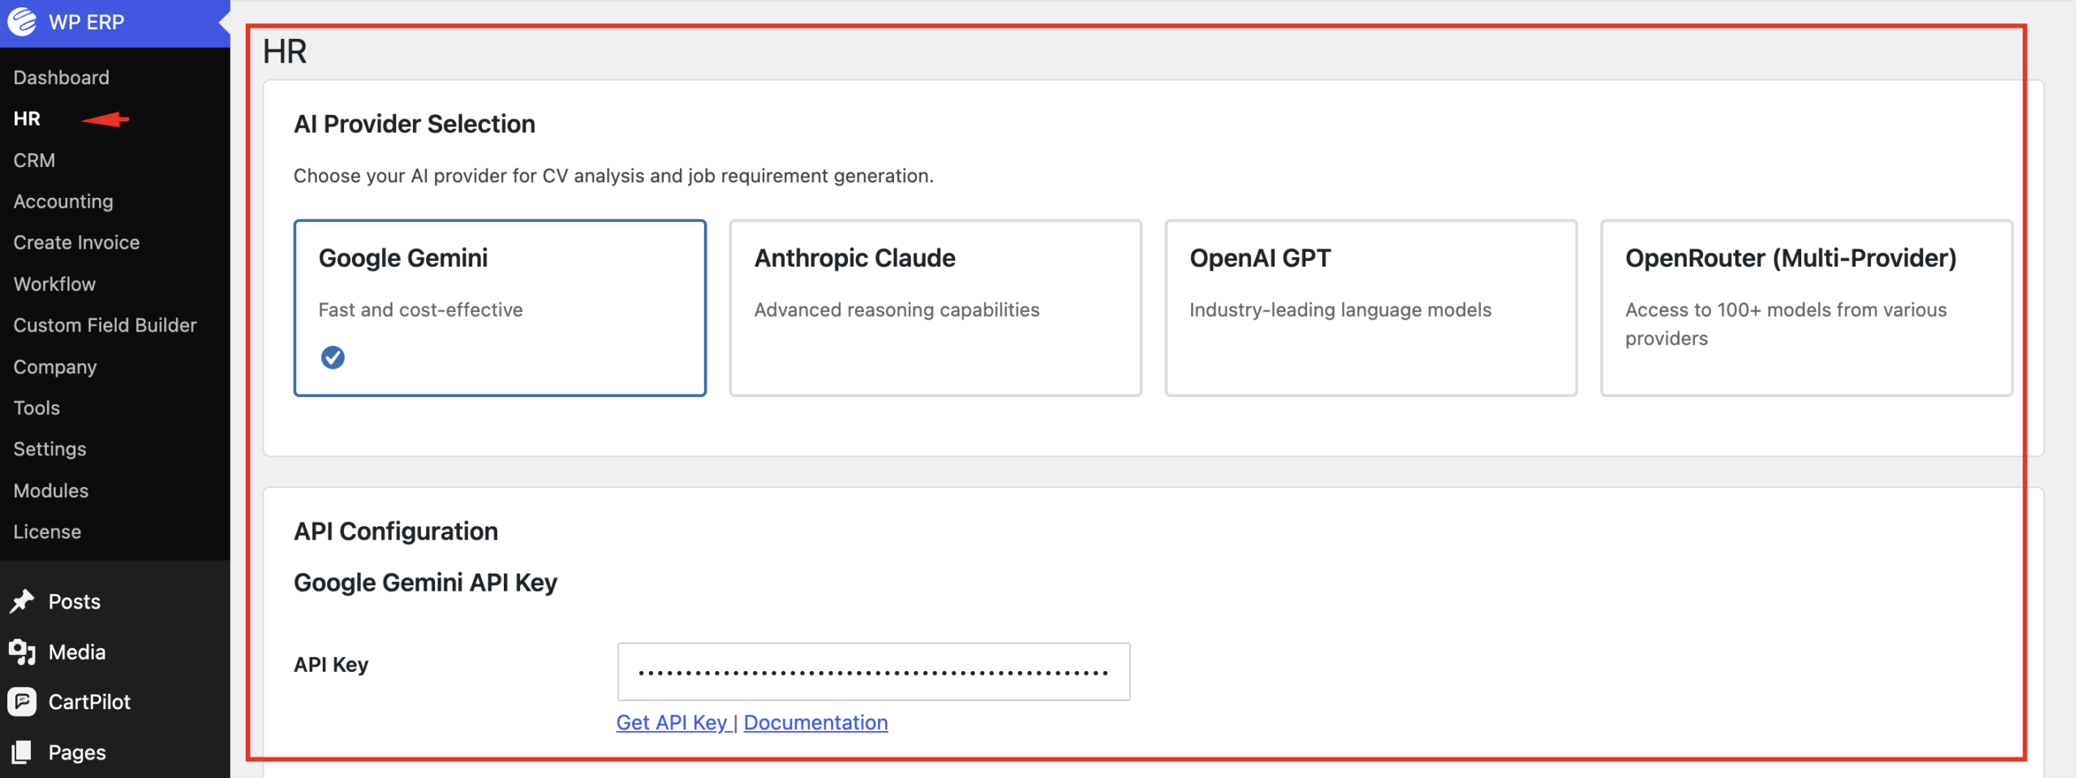The width and height of the screenshot is (2077, 778).
Task: Select the OpenRouter (Multi-Provider) card
Action: click(x=1807, y=308)
